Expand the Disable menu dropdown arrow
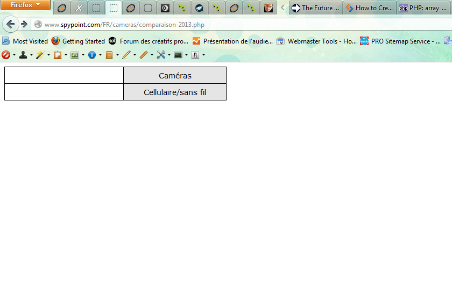 click(14, 55)
